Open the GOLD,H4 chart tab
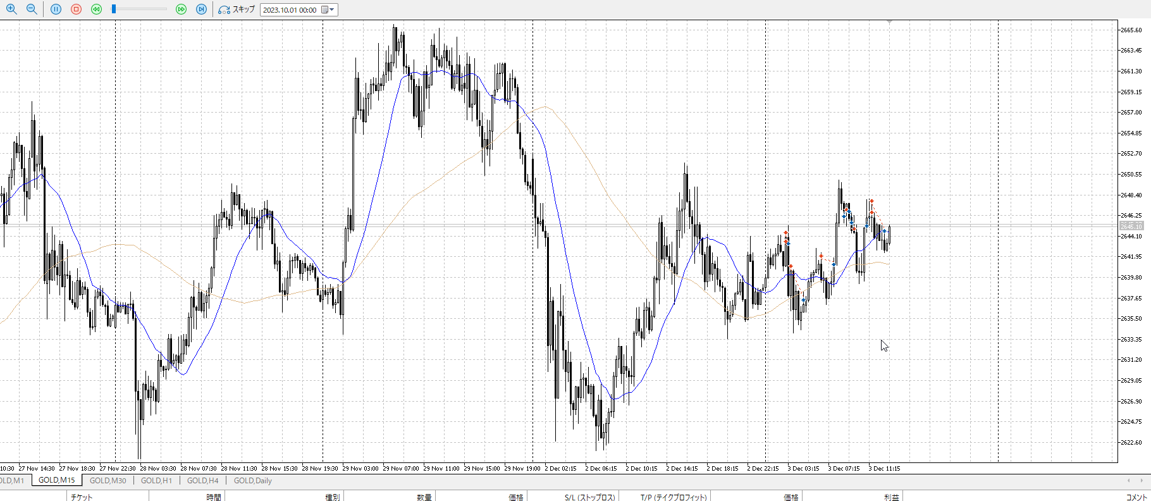Image resolution: width=1151 pixels, height=501 pixels. pos(202,481)
